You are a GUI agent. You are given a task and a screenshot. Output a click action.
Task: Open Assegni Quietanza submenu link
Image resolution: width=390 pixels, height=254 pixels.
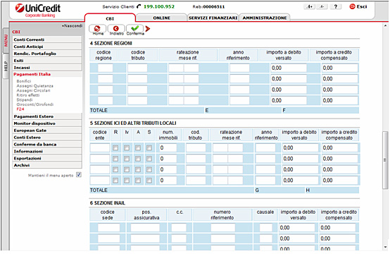pyautogui.click(x=34, y=86)
